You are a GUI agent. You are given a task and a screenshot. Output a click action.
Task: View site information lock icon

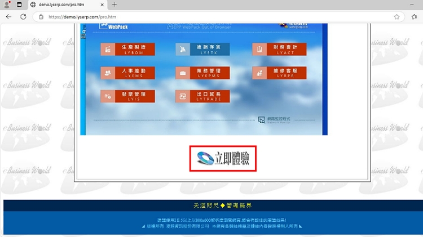tap(41, 17)
